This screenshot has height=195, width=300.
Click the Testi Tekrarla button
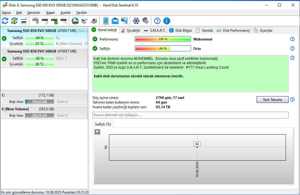[272, 100]
